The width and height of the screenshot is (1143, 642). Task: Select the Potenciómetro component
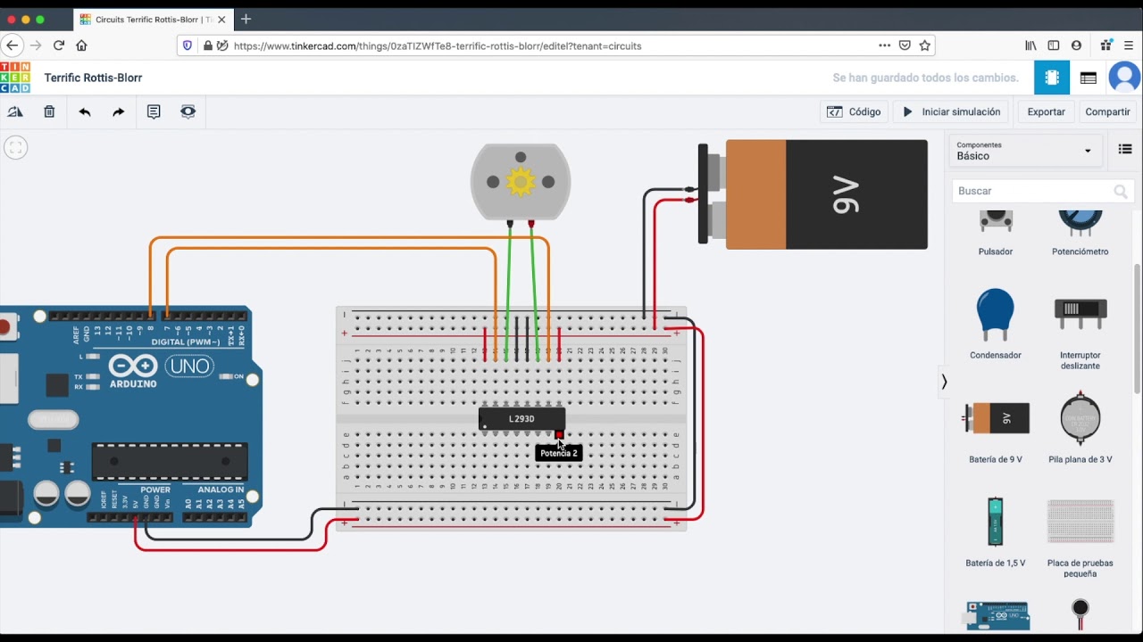(x=1080, y=235)
